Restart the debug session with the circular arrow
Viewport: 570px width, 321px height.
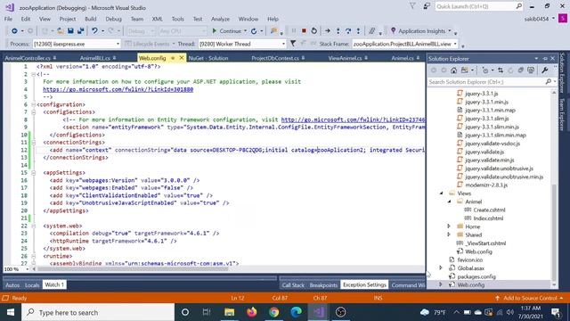(314, 31)
